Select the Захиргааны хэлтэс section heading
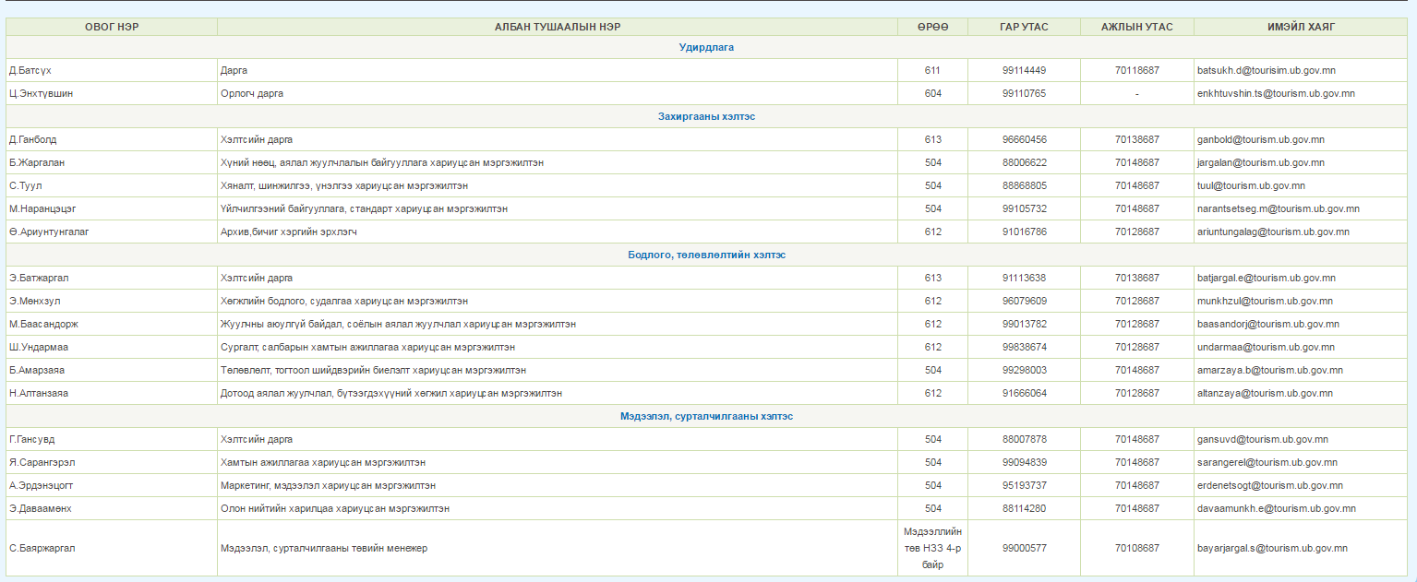This screenshot has height=582, width=1417. pyautogui.click(x=706, y=116)
